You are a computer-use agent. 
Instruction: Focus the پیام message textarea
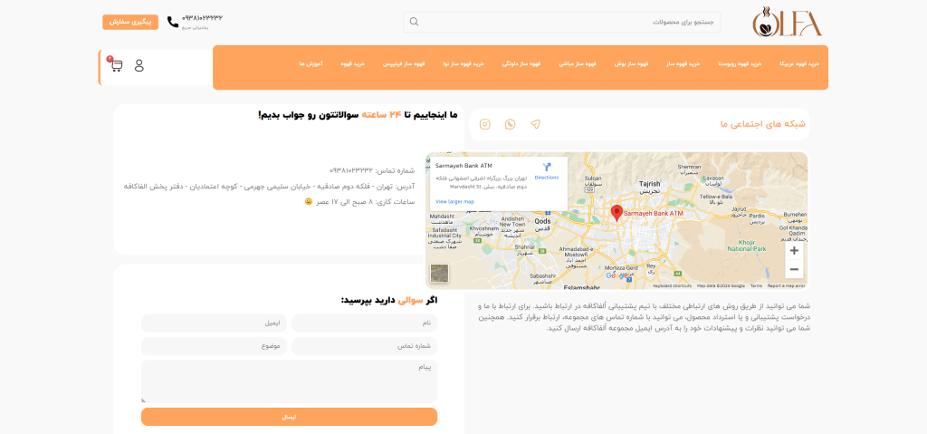tap(289, 381)
